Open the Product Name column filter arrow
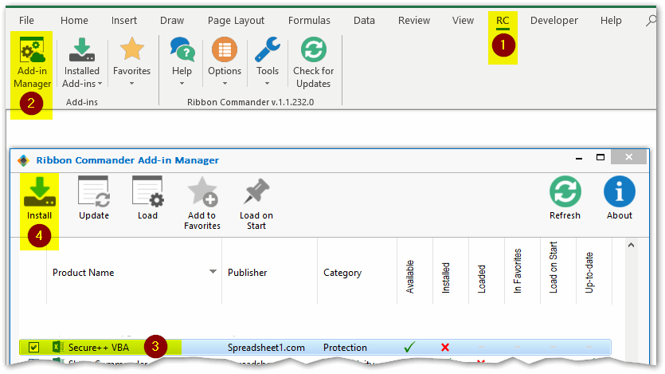Screen dimensions: 665x374 click(x=213, y=272)
